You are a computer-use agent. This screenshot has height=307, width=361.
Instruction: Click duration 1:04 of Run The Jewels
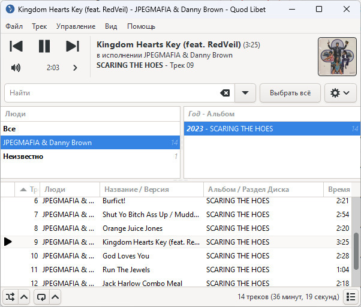point(342,270)
